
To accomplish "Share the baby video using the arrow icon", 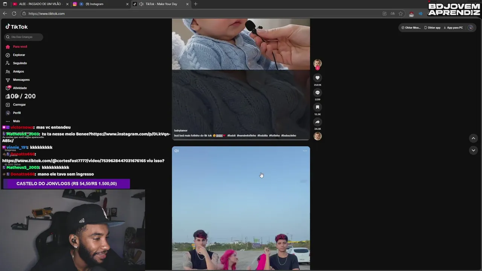I will [x=317, y=122].
